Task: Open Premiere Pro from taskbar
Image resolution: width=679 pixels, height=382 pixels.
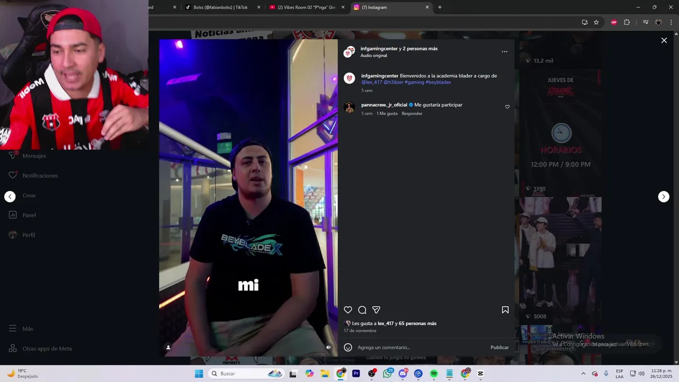Action: pos(356,374)
